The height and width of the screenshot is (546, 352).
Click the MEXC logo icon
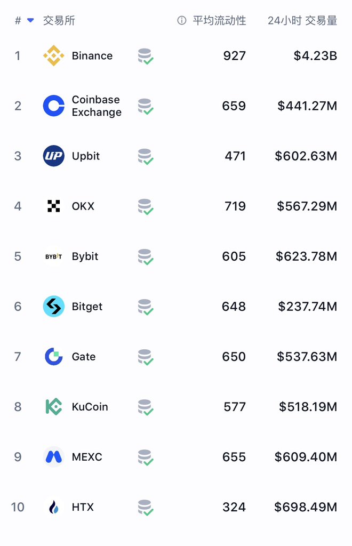pyautogui.click(x=54, y=457)
